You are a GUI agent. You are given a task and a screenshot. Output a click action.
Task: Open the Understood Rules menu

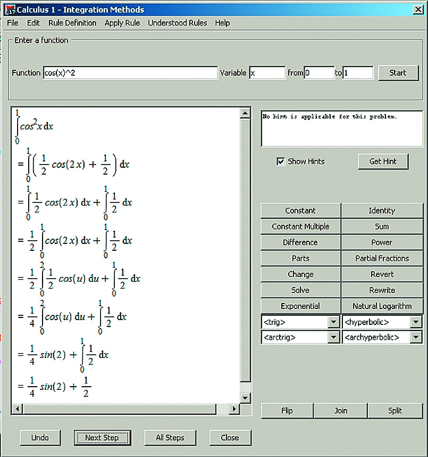[177, 23]
